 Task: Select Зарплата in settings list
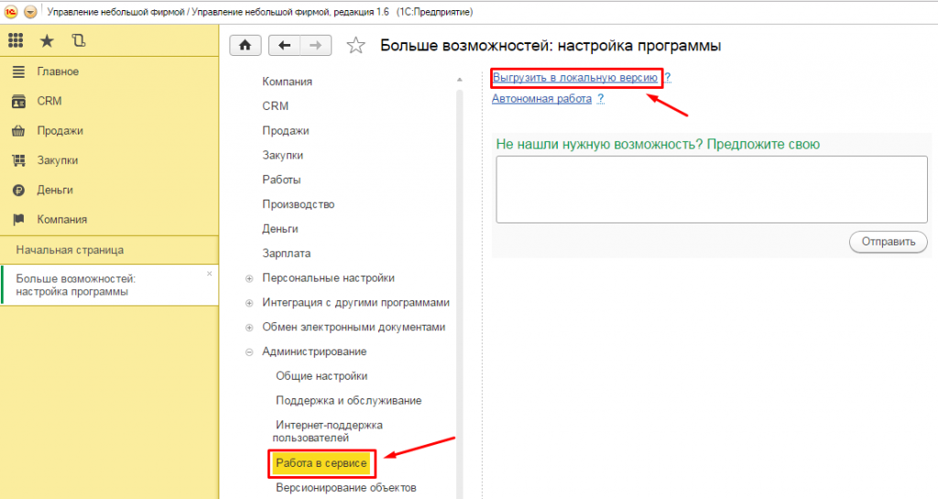tap(287, 253)
